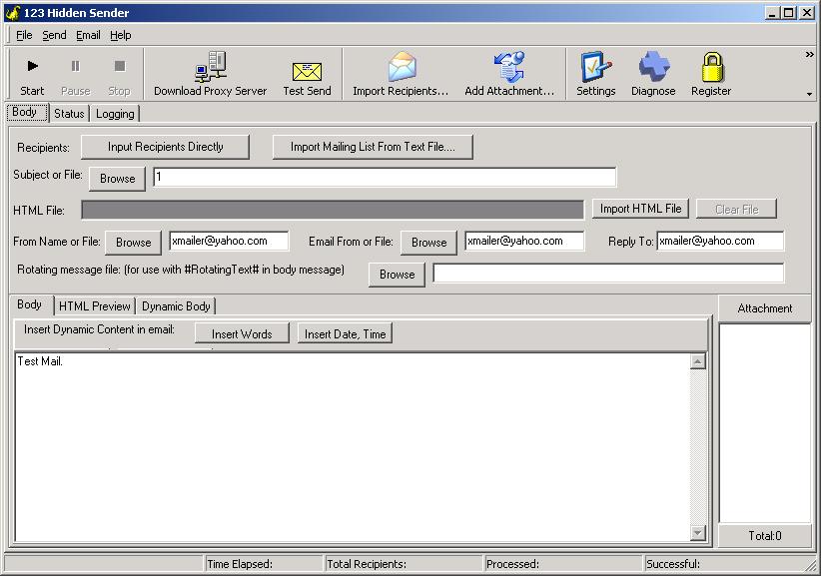Click Input Recipients Directly button

pyautogui.click(x=165, y=147)
